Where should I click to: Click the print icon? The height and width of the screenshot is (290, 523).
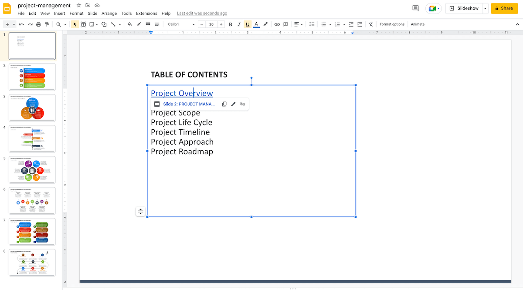pyautogui.click(x=38, y=24)
